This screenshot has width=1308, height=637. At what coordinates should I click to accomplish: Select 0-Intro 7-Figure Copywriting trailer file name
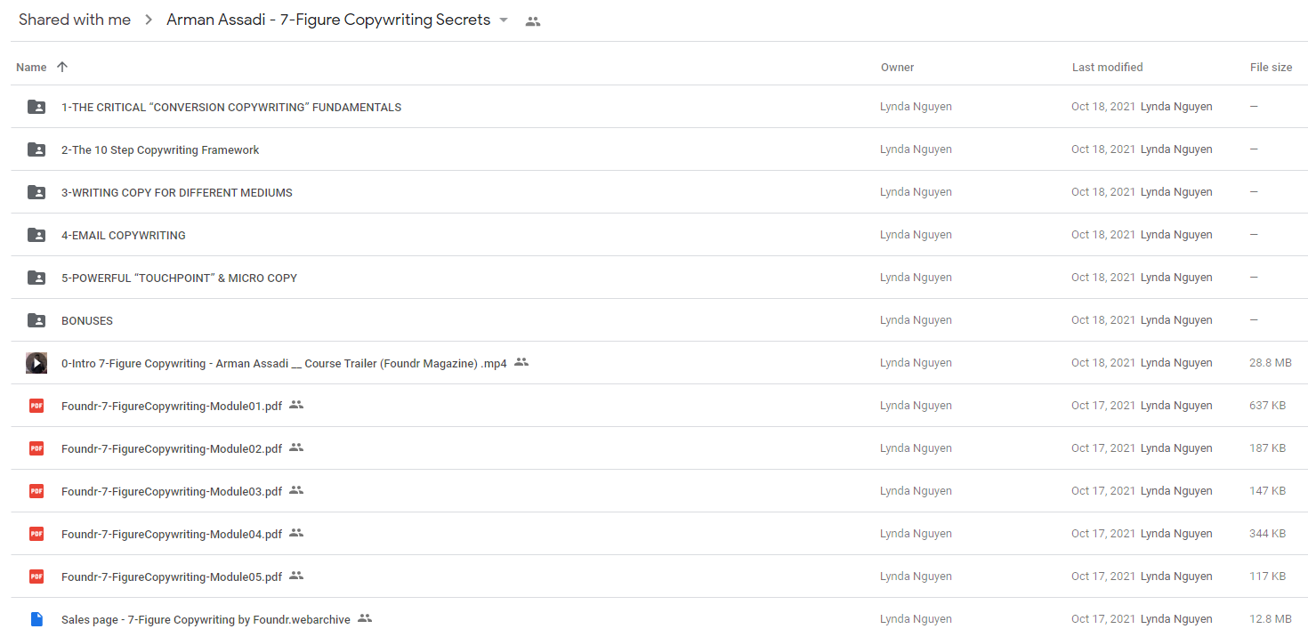pos(284,364)
